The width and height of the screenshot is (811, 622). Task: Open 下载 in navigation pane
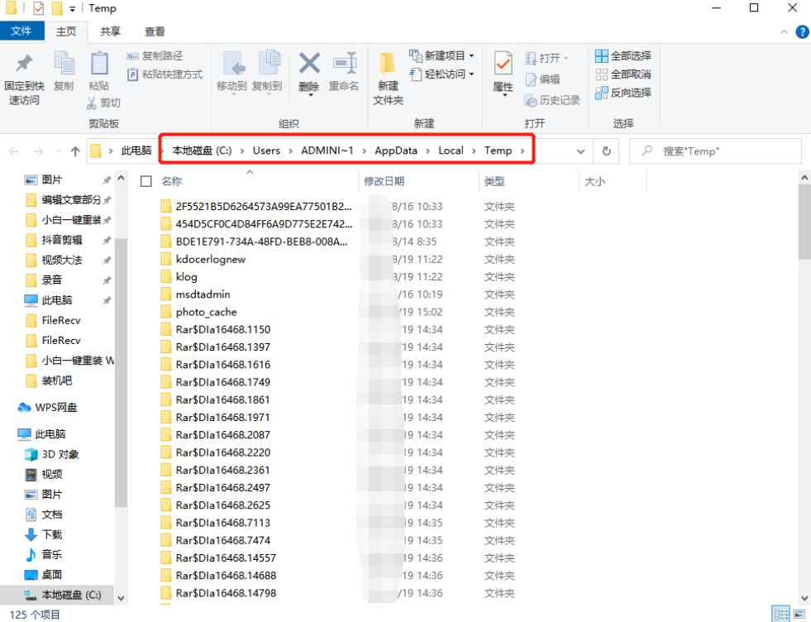pyautogui.click(x=44, y=534)
